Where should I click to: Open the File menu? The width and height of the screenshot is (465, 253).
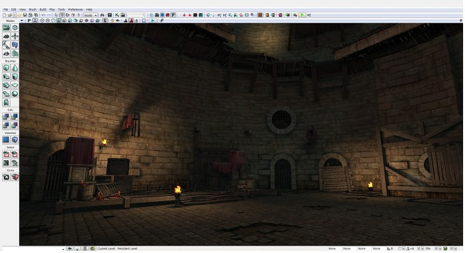(5, 9)
